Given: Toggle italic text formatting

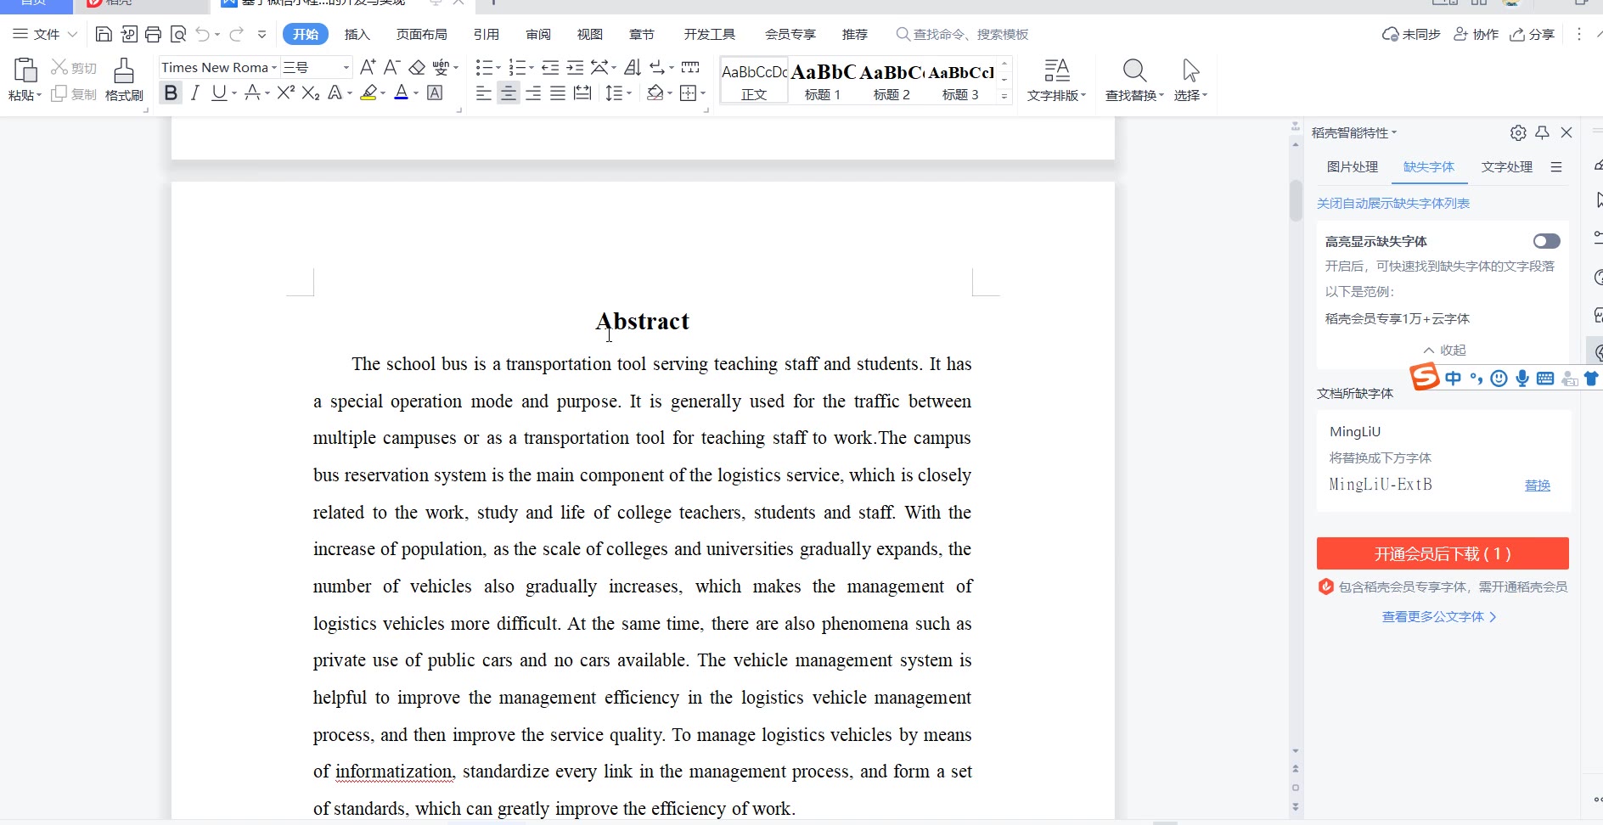Looking at the screenshot, I should click(x=195, y=93).
